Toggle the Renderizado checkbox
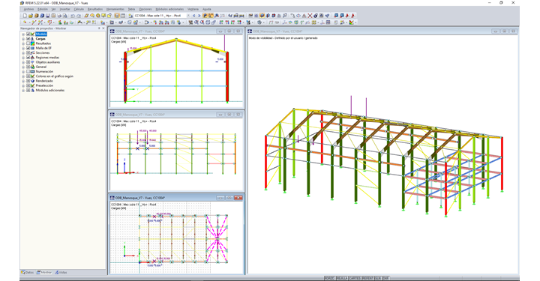Viewport: 540px width, 281px height. click(28, 81)
